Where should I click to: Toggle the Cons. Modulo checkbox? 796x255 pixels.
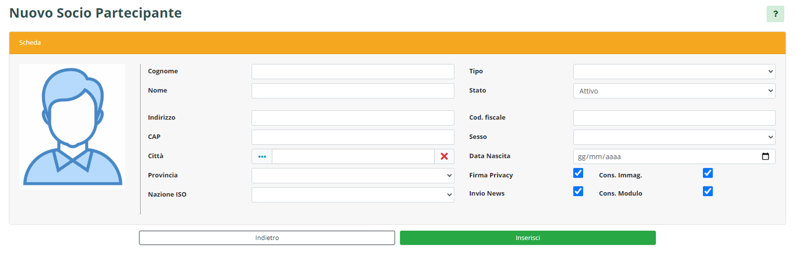coord(707,192)
